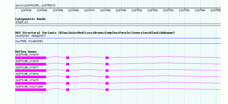
Task: Click NR_073479 small exon near 124748k
Action: click(x=107, y=58)
